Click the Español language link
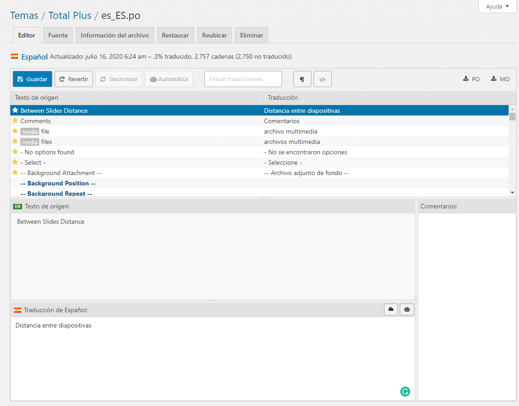This screenshot has height=406, width=519. point(34,56)
